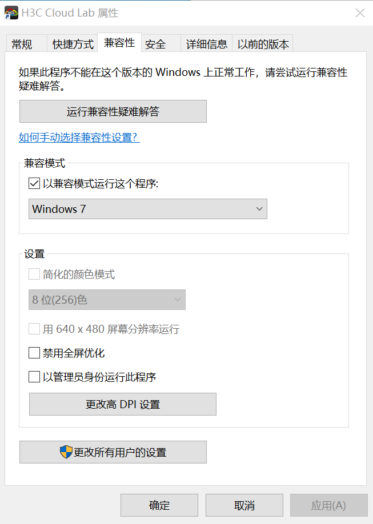The height and width of the screenshot is (524, 373).
Task: Open the 如何手动选择兼容性设置 link
Action: (x=79, y=138)
